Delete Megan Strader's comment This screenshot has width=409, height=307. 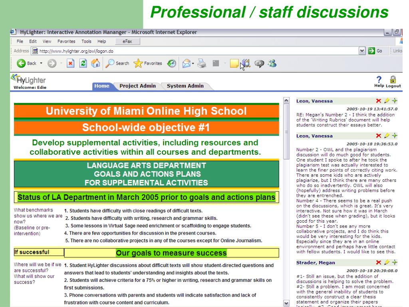coord(379,262)
